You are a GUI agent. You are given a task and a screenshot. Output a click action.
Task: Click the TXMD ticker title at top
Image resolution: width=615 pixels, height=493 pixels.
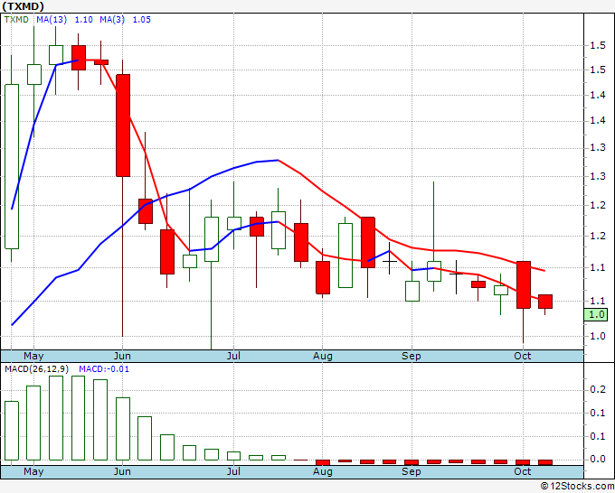point(23,6)
